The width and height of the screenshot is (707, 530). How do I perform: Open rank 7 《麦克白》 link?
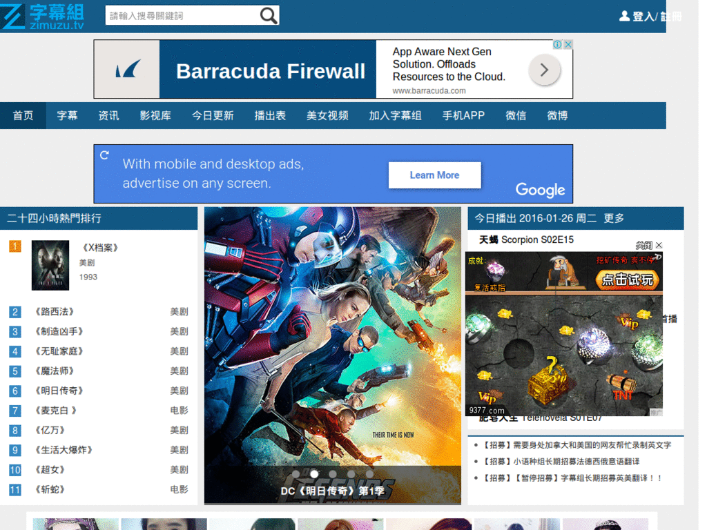[x=56, y=411]
